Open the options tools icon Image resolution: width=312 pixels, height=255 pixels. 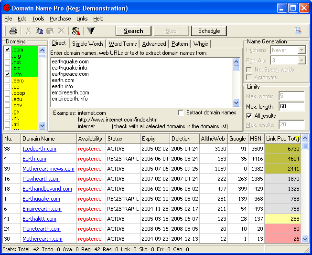pyautogui.click(x=75, y=31)
